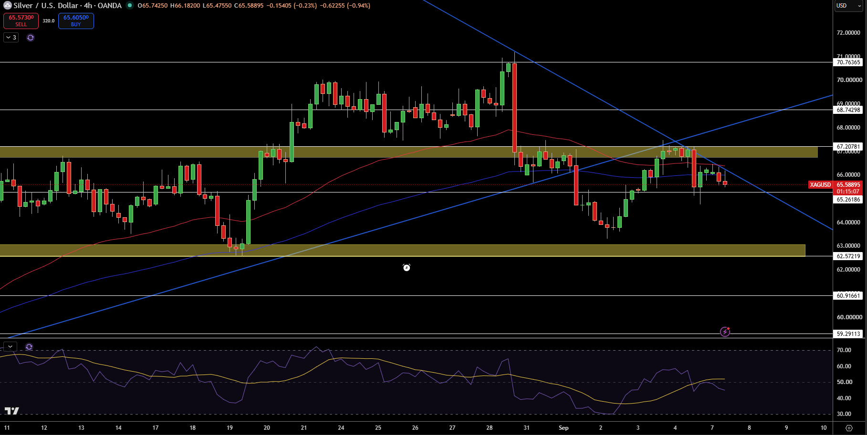Click the SELL 65.57300 button
867x435 pixels.
pyautogui.click(x=21, y=21)
